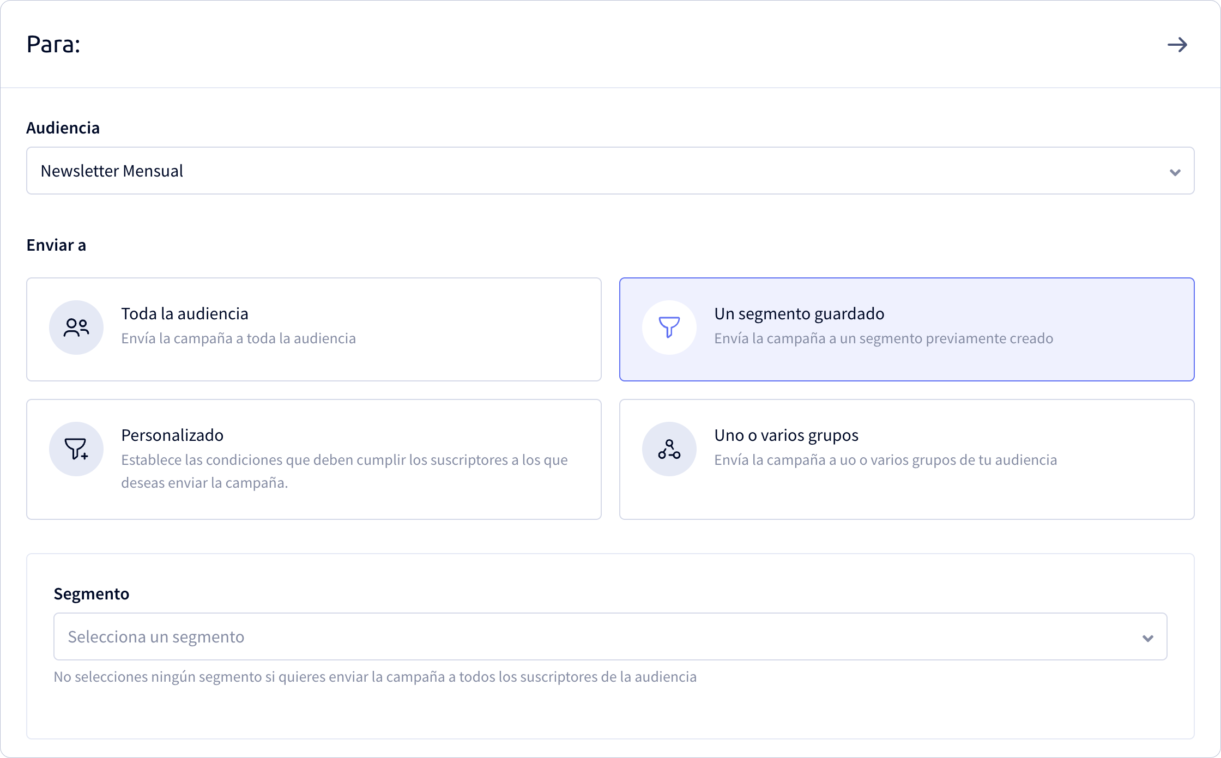1221x758 pixels.
Task: Click the description starting 'Establece las condiciones'
Action: (344, 471)
